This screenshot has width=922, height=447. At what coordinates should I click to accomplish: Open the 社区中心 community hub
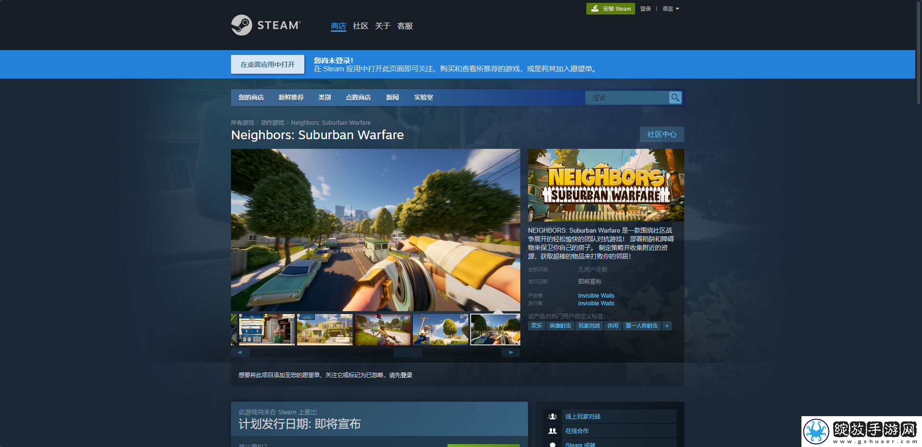662,134
